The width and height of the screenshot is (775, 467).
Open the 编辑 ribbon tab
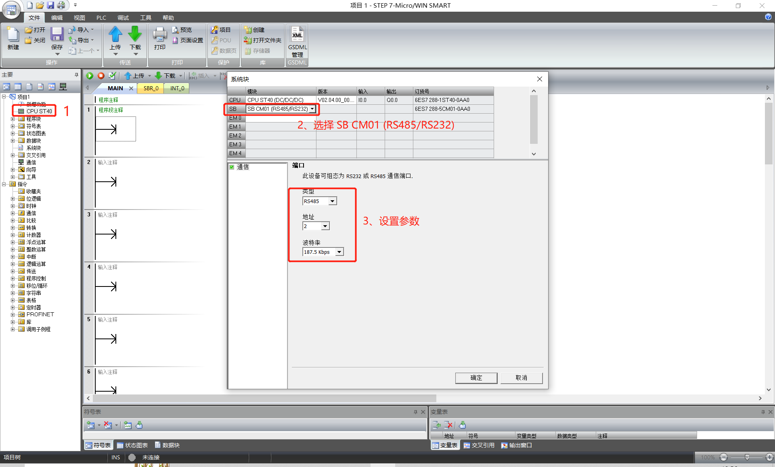57,17
